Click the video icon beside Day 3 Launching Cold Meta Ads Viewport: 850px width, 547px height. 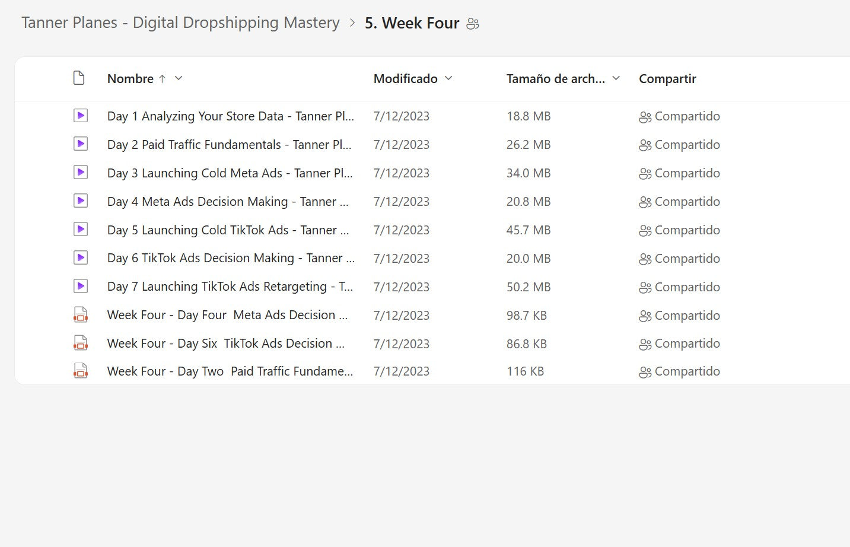[81, 173]
